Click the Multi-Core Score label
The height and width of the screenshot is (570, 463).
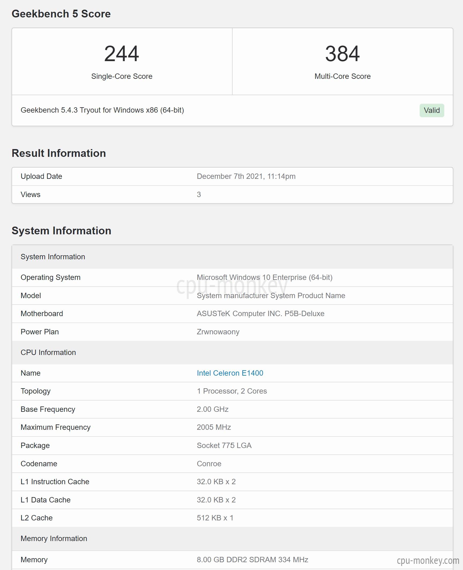(x=343, y=76)
